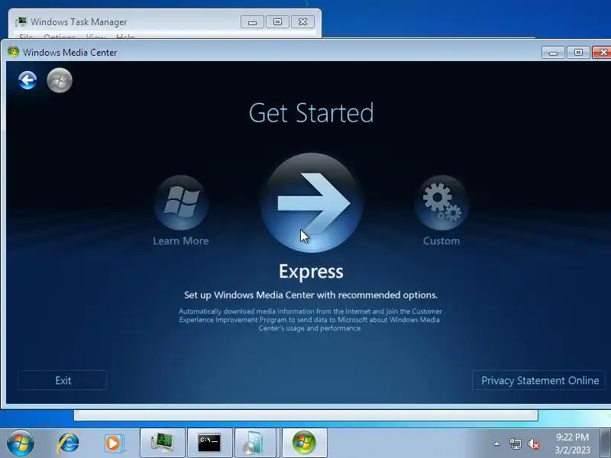This screenshot has width=611, height=458.
Task: Open Windows Media Player from taskbar
Action: [114, 443]
